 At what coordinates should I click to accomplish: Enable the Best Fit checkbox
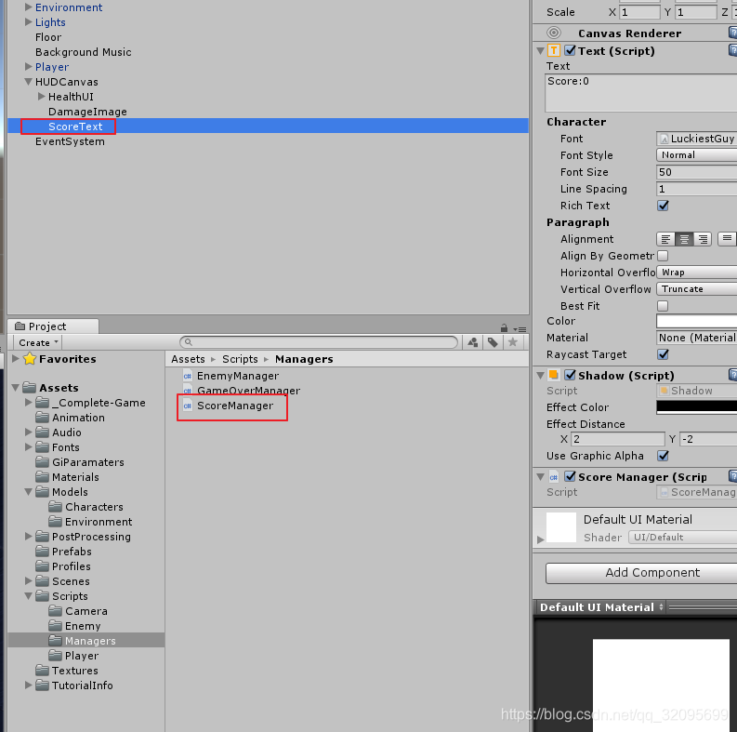click(x=663, y=306)
